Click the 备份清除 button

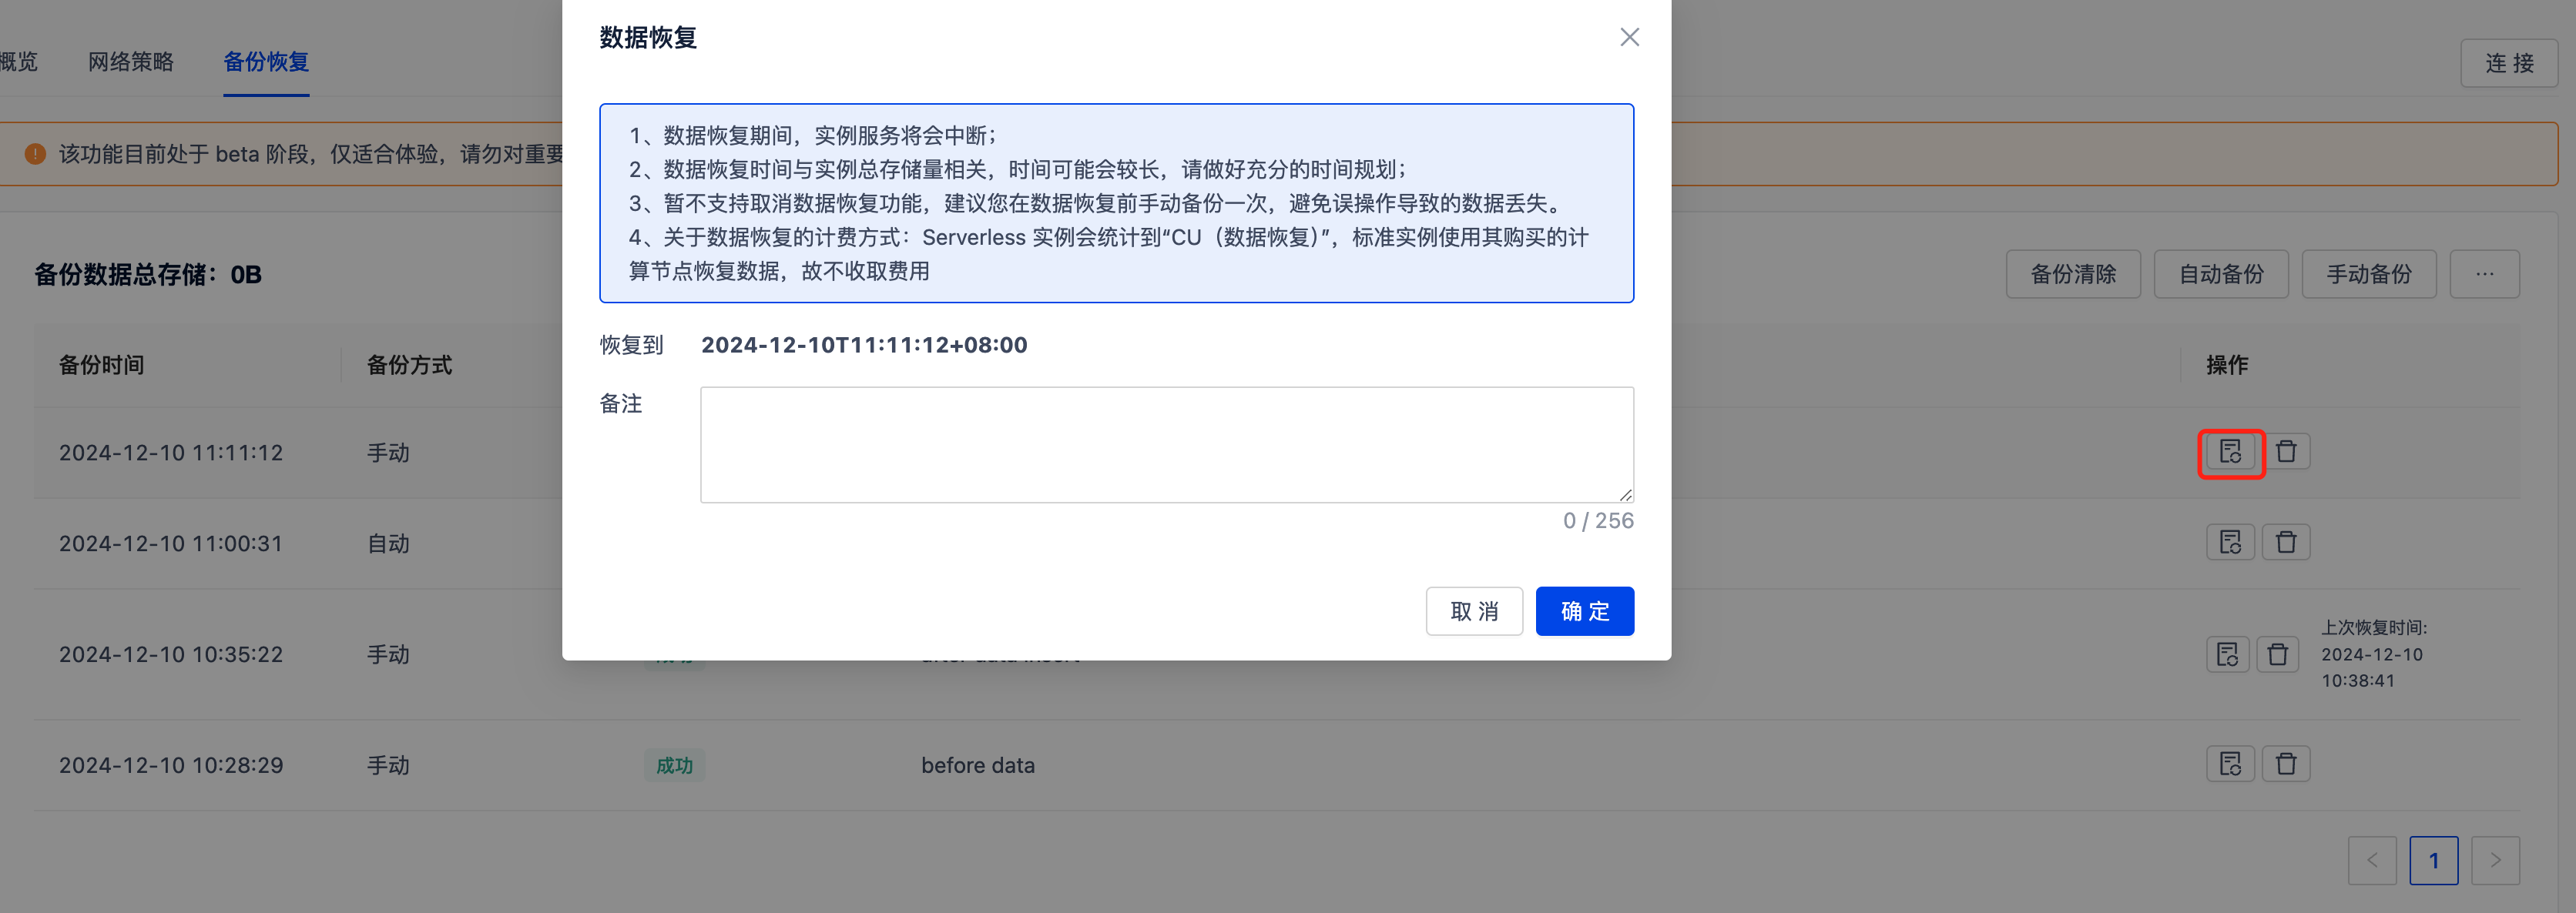[2072, 275]
